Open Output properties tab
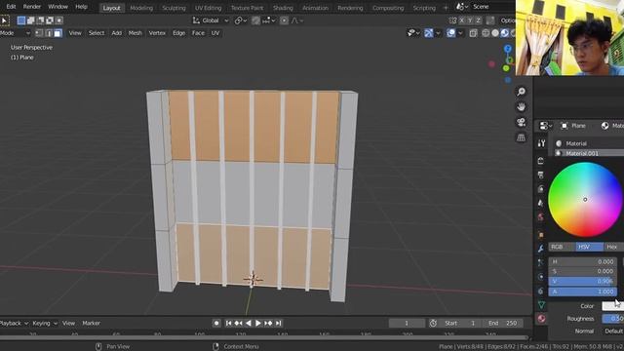The width and height of the screenshot is (624, 351). [541, 175]
